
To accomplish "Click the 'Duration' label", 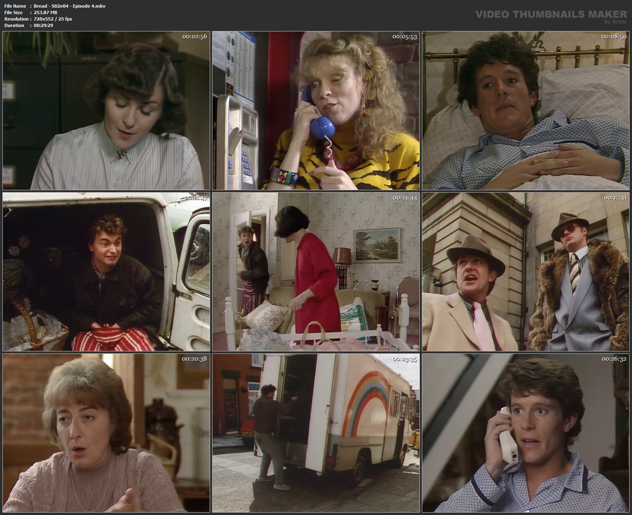I will (x=14, y=25).
